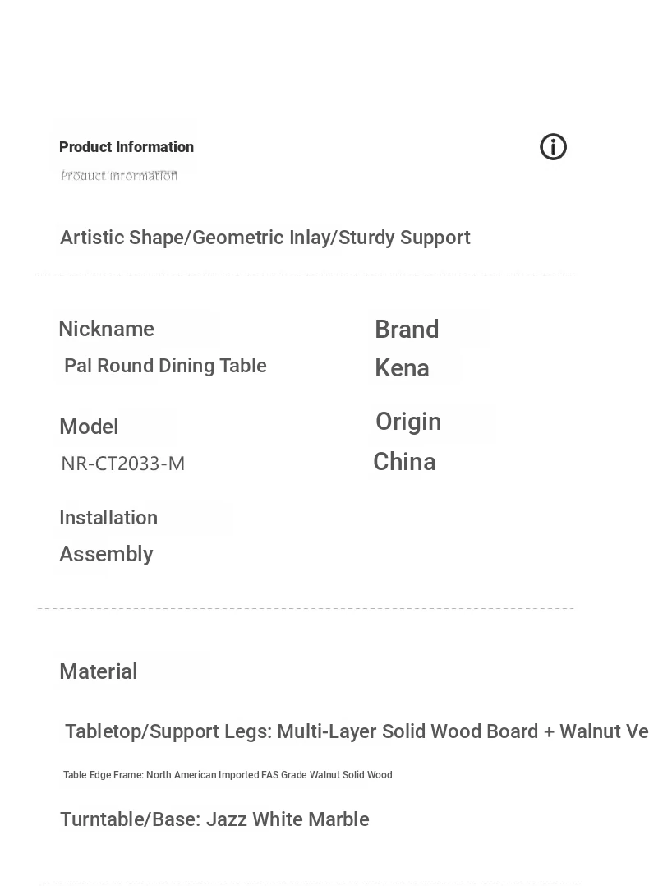The height and width of the screenshot is (886, 649).
Task: Click the Material section heading
Action: click(99, 671)
